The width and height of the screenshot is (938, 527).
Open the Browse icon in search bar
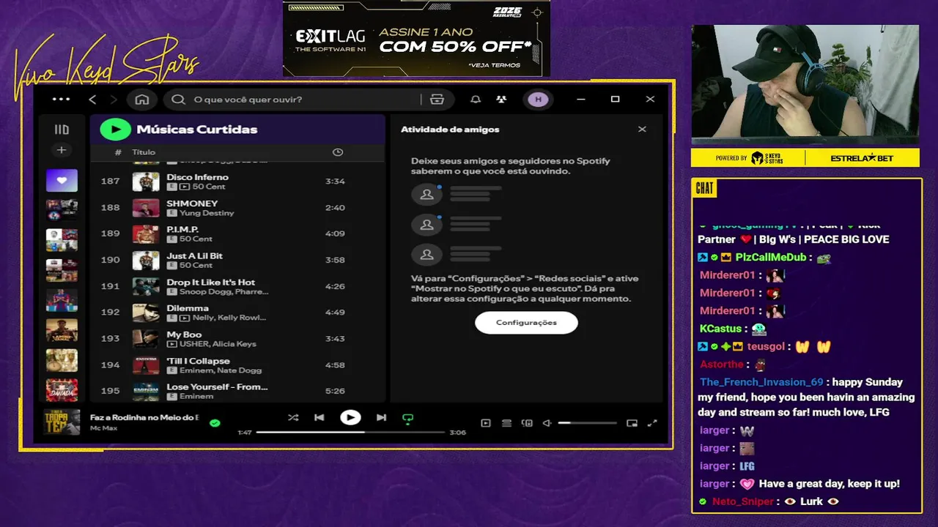coord(437,100)
